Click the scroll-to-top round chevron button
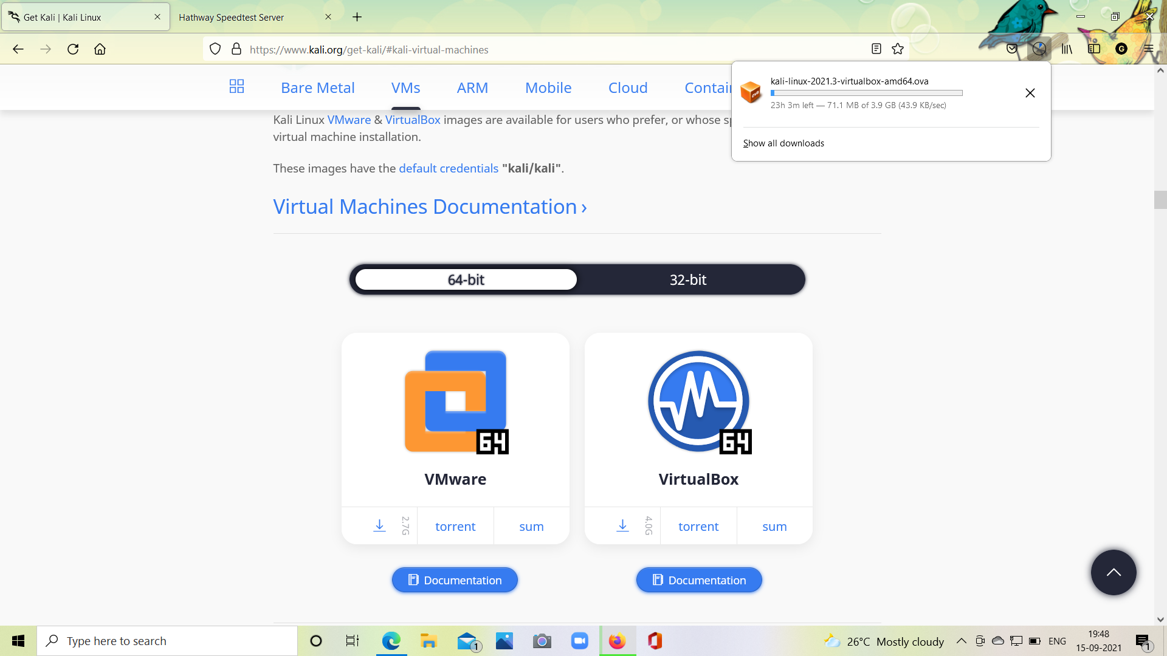The width and height of the screenshot is (1167, 656). pyautogui.click(x=1113, y=572)
